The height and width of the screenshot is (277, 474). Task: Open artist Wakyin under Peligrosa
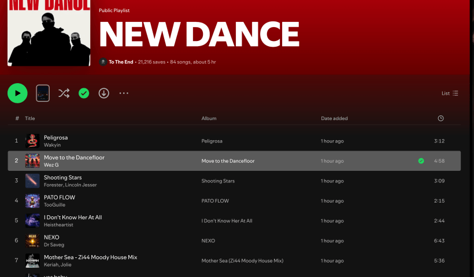52,145
